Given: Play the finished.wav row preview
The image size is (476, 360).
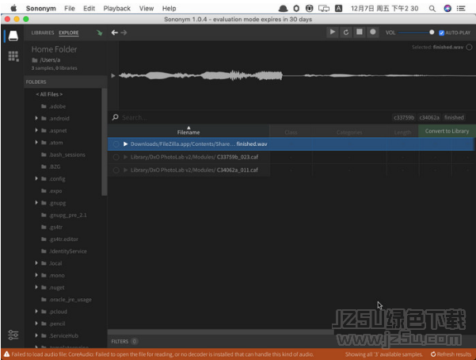Looking at the screenshot, I should click(125, 144).
